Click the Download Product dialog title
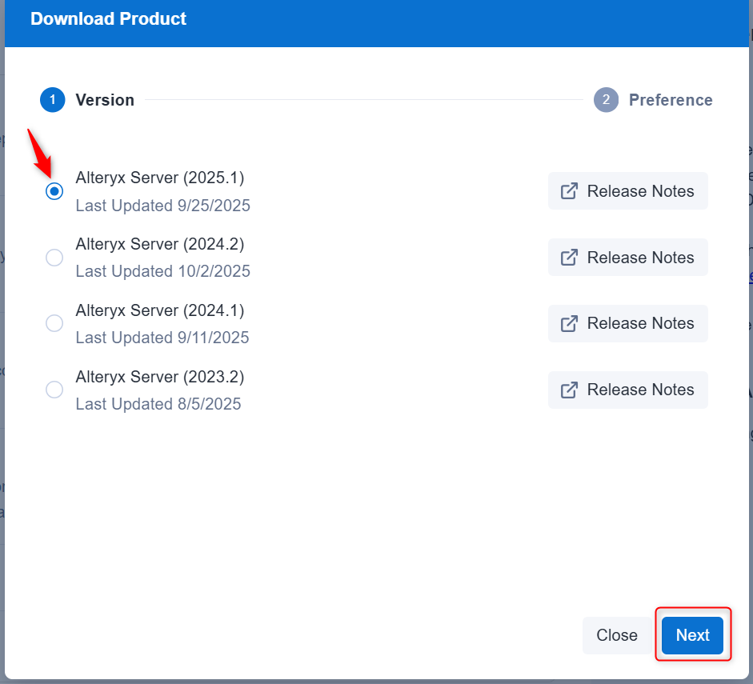The height and width of the screenshot is (684, 753). coord(108,18)
